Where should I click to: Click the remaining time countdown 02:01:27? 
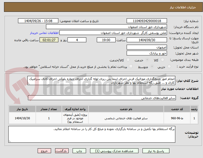[49, 40]
